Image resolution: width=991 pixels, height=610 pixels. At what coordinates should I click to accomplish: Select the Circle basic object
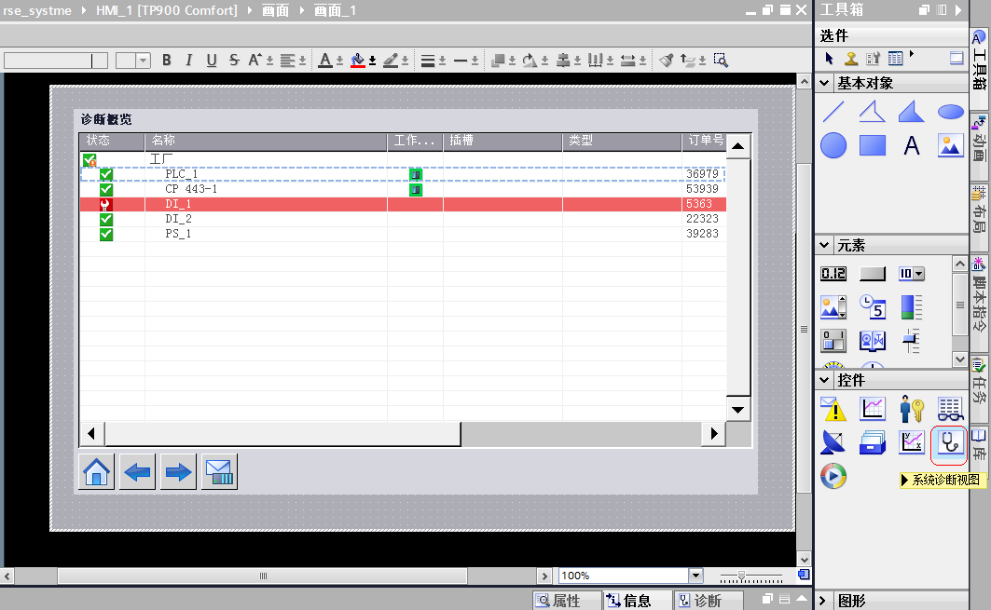833,145
